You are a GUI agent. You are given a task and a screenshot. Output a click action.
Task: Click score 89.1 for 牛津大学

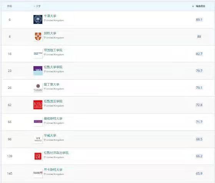pyautogui.click(x=199, y=20)
